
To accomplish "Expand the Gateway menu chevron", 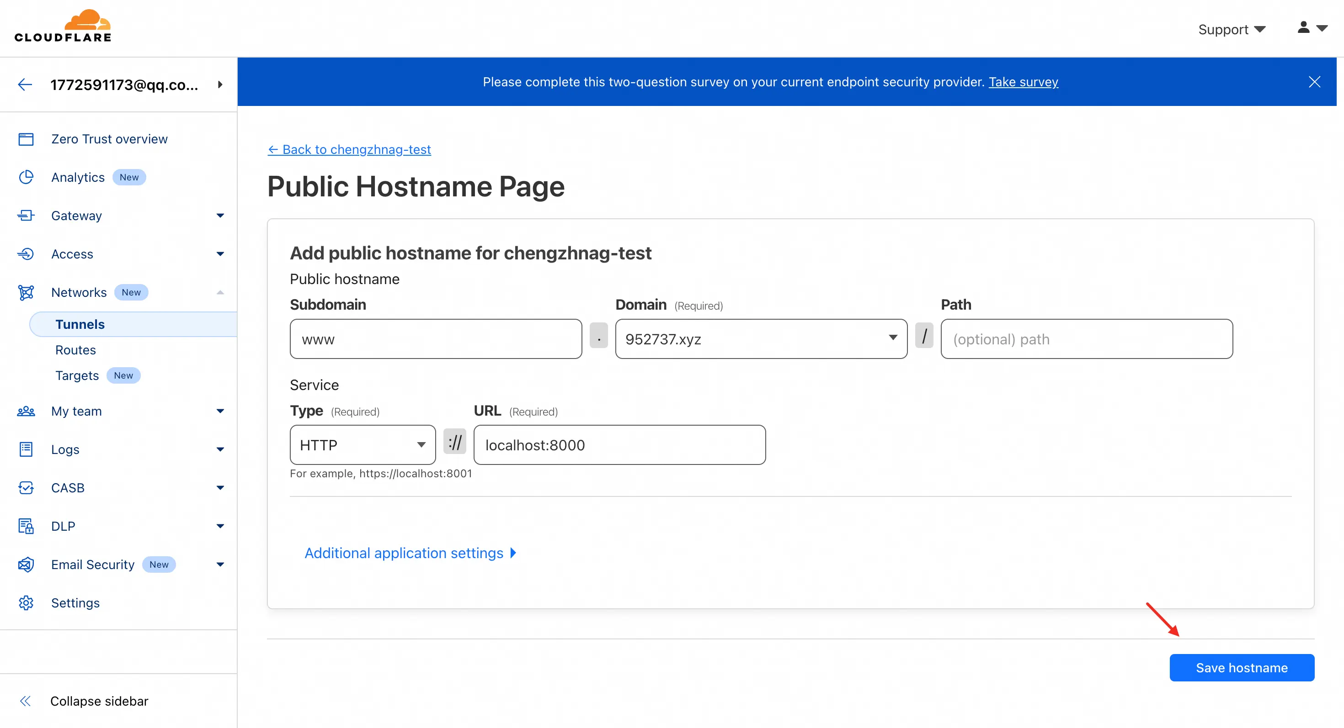I will [x=220, y=215].
